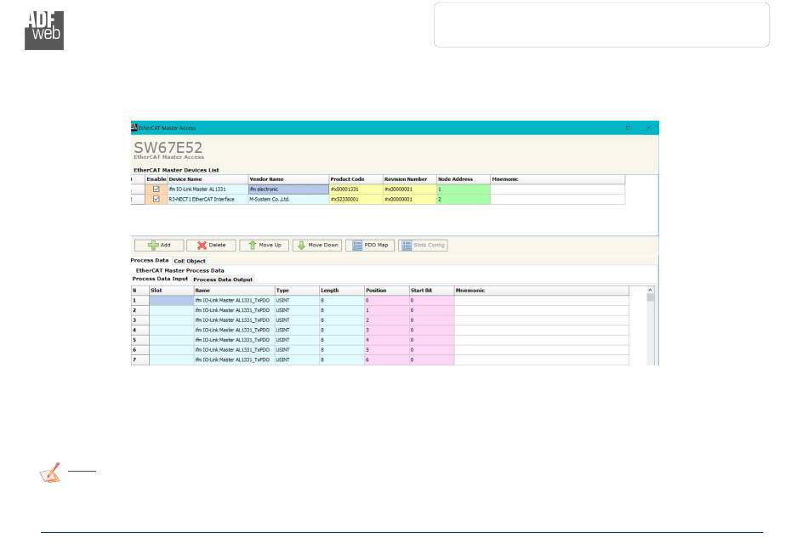Click the green plus Add icon
The height and width of the screenshot is (560, 808).
pyautogui.click(x=153, y=245)
